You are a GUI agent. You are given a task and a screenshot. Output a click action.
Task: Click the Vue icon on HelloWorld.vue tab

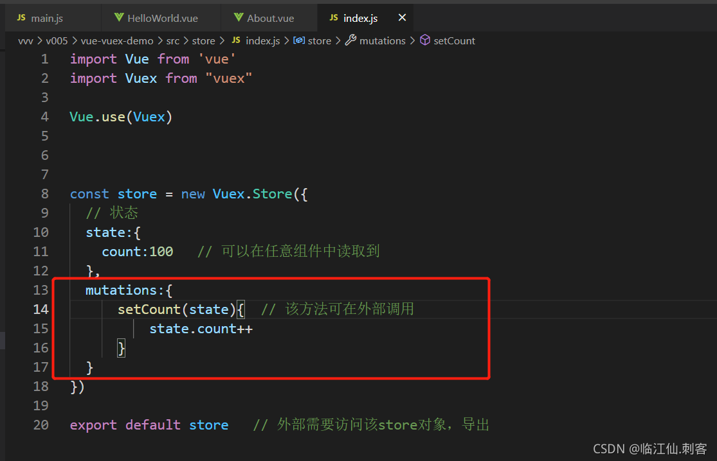119,17
